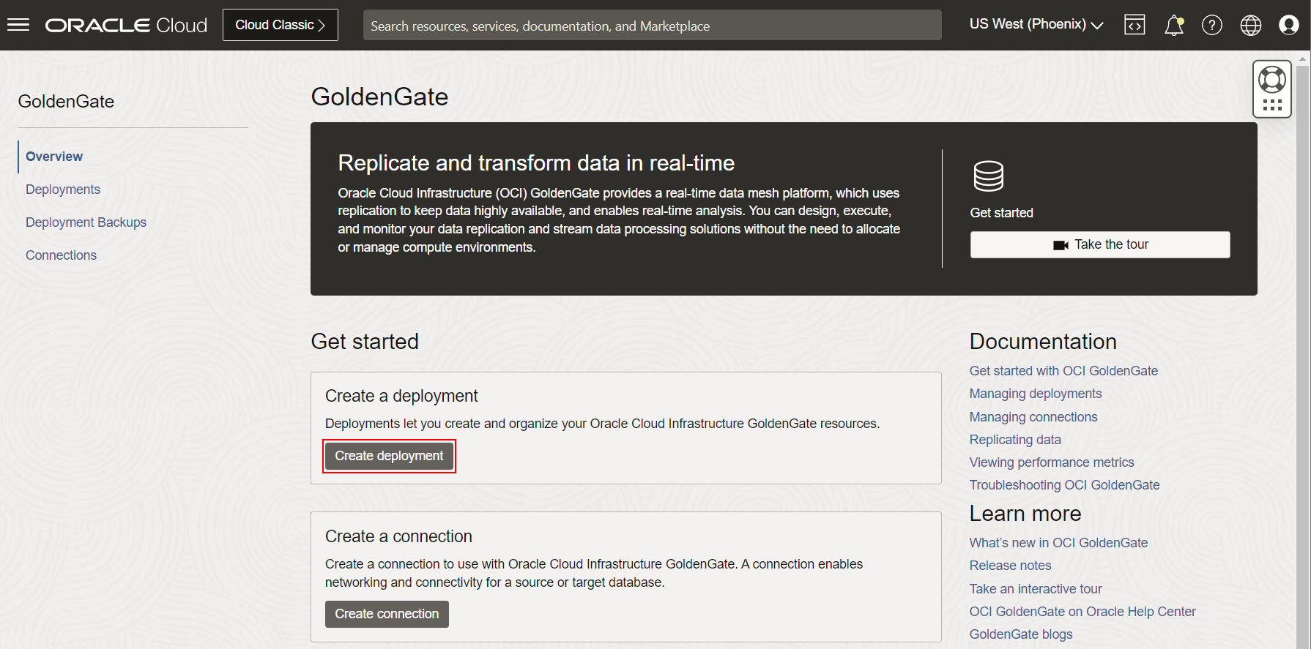Switch to Cloud Classic console
The width and height of the screenshot is (1311, 649).
(280, 25)
